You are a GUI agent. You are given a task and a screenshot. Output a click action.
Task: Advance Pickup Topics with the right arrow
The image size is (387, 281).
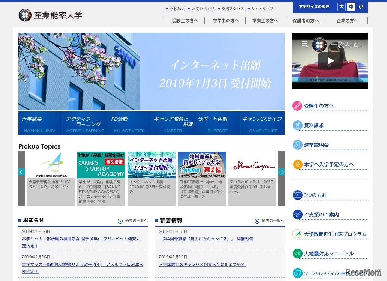tap(282, 172)
